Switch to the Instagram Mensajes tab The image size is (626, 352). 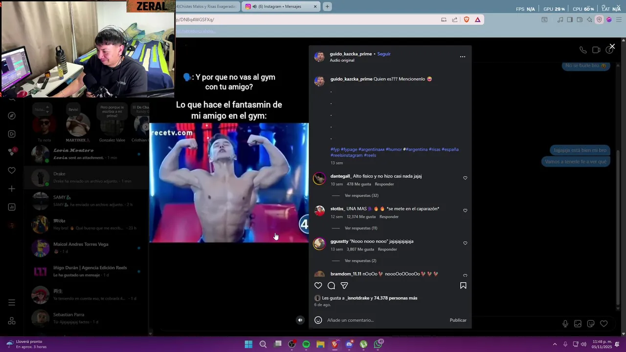point(281,6)
